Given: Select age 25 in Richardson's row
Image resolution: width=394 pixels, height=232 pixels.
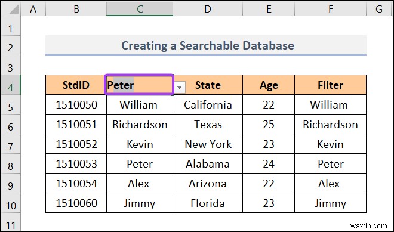Looking at the screenshot, I should tap(269, 124).
